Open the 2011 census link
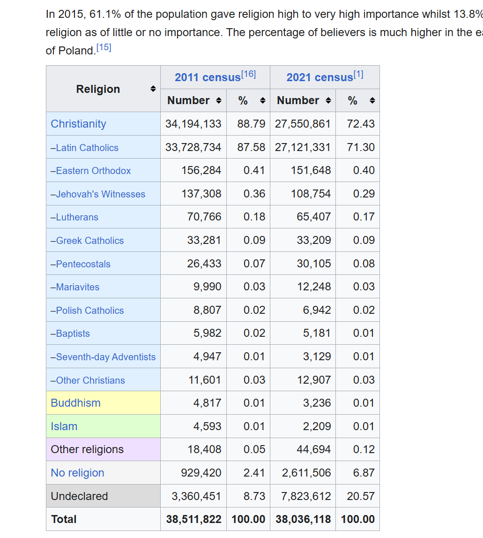483x538 pixels. (208, 78)
